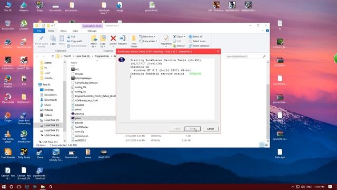Switch to the Home ribbon tab
337x190 pixels.
(x=51, y=31)
